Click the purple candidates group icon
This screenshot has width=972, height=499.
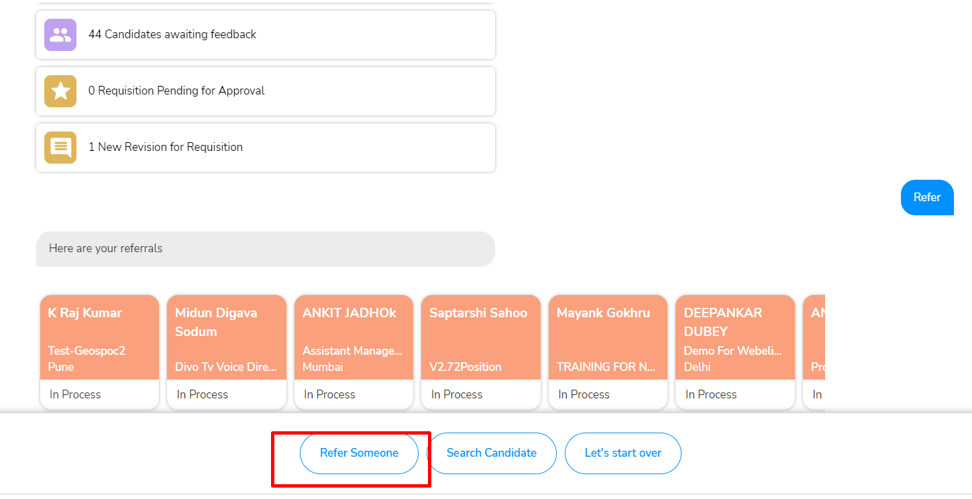coord(60,35)
